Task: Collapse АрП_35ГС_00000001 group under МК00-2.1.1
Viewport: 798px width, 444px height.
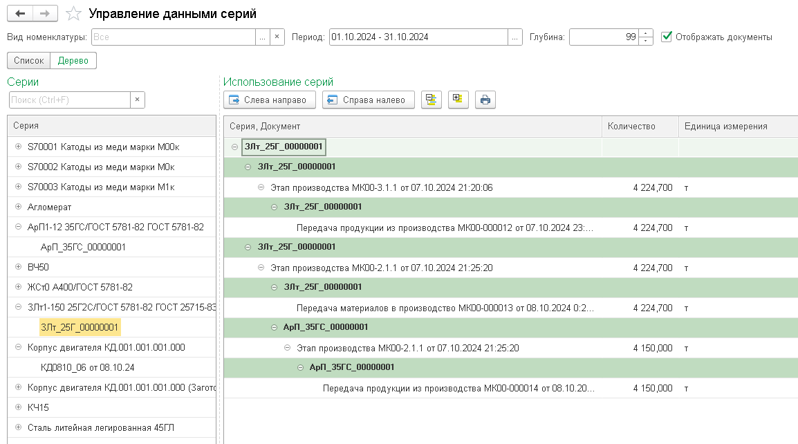Action: tap(274, 327)
